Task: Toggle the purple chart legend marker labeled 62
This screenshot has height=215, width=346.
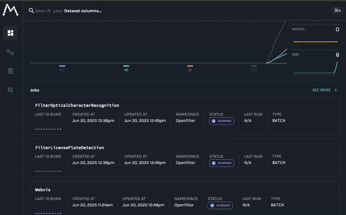Action: pos(62,66)
